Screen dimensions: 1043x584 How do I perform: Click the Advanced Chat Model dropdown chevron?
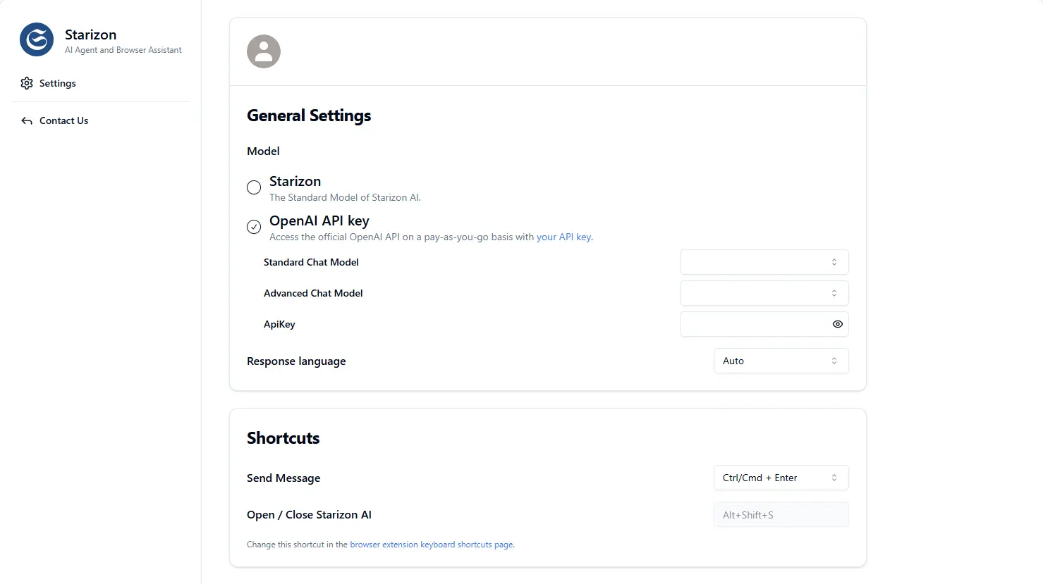tap(834, 293)
